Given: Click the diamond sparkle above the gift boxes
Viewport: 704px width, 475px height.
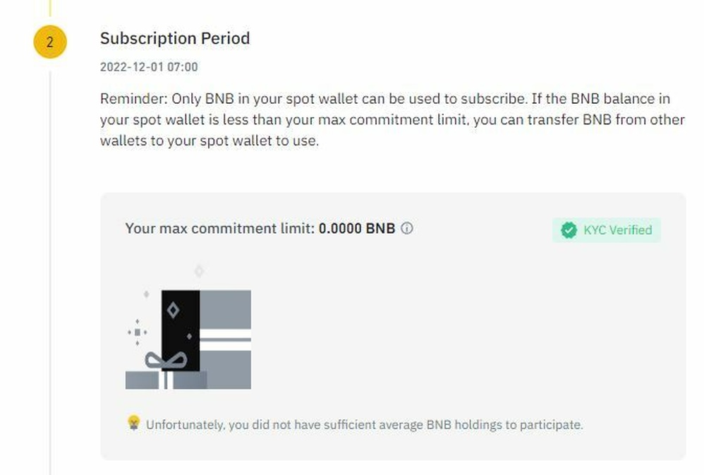Looking at the screenshot, I should (x=199, y=270).
